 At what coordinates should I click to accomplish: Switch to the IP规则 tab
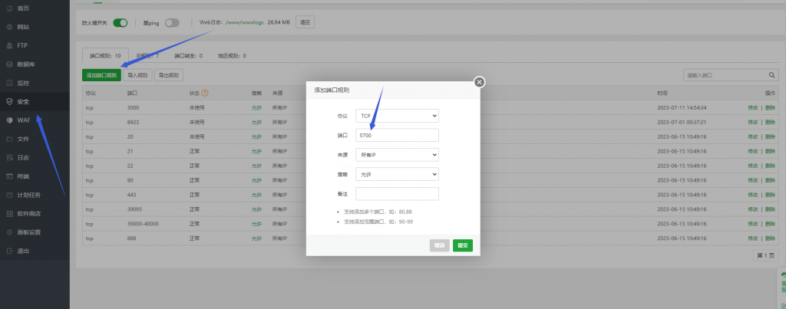coord(147,55)
